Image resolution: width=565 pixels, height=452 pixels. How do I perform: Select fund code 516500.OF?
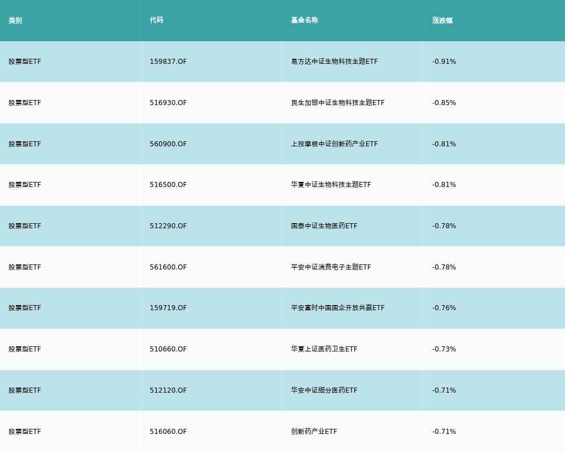click(168, 185)
